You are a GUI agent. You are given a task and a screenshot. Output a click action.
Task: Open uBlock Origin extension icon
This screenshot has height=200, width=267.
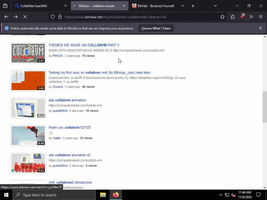(x=242, y=16)
